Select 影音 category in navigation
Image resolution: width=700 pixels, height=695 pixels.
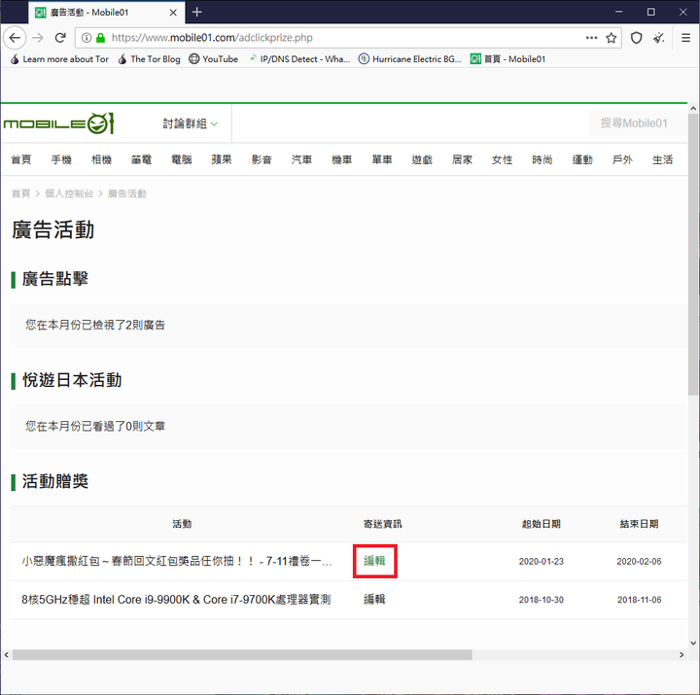click(x=262, y=159)
